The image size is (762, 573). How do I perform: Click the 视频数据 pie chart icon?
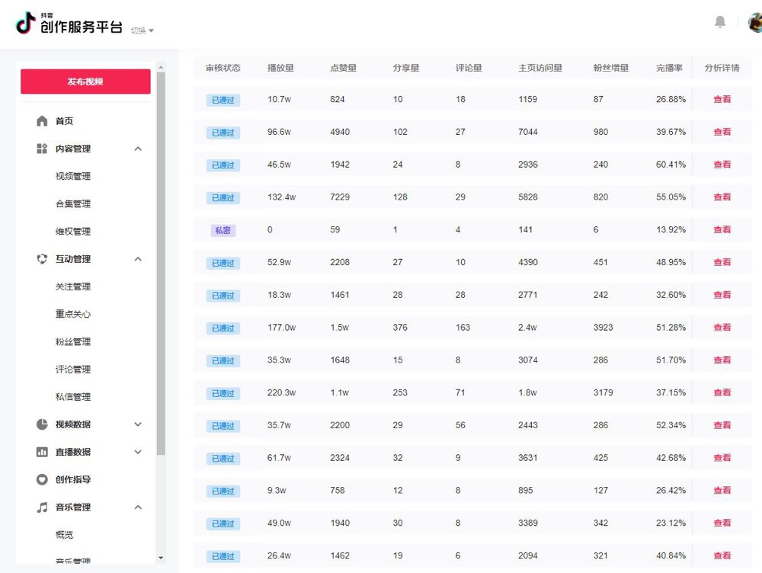[42, 424]
